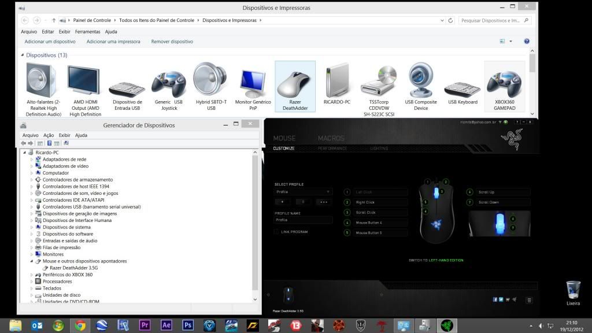This screenshot has width=592, height=333.
Task: Click the add profile plus button
Action: (282, 202)
